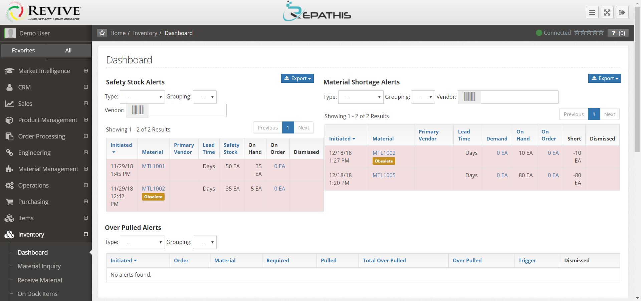Click page 1 in Safety Stock pagination

tap(288, 127)
